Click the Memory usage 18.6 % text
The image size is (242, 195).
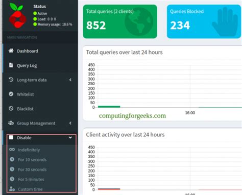click(x=55, y=25)
